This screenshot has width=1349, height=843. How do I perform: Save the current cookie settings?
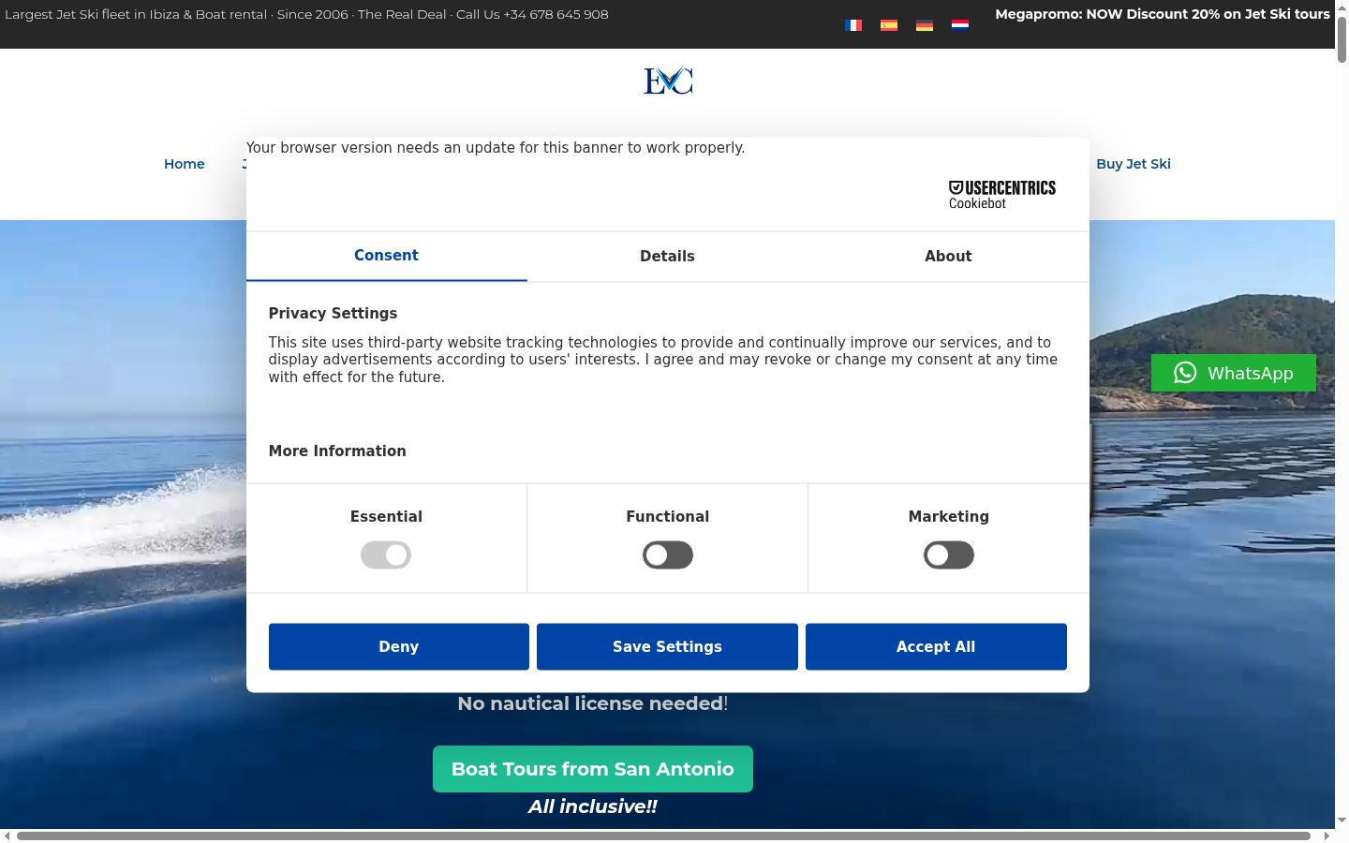(x=667, y=647)
